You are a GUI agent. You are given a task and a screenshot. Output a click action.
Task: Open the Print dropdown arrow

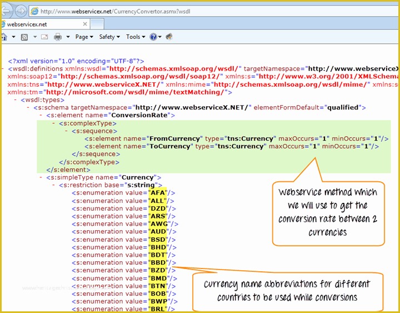click(x=68, y=37)
